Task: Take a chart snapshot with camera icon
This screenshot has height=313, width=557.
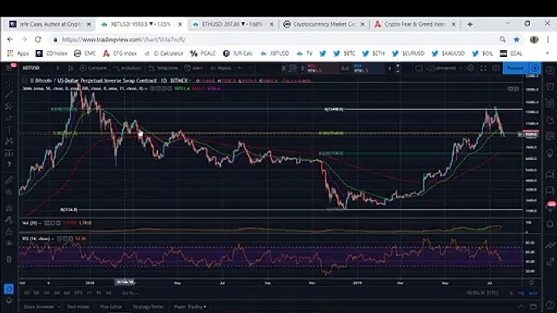Action: (496, 68)
